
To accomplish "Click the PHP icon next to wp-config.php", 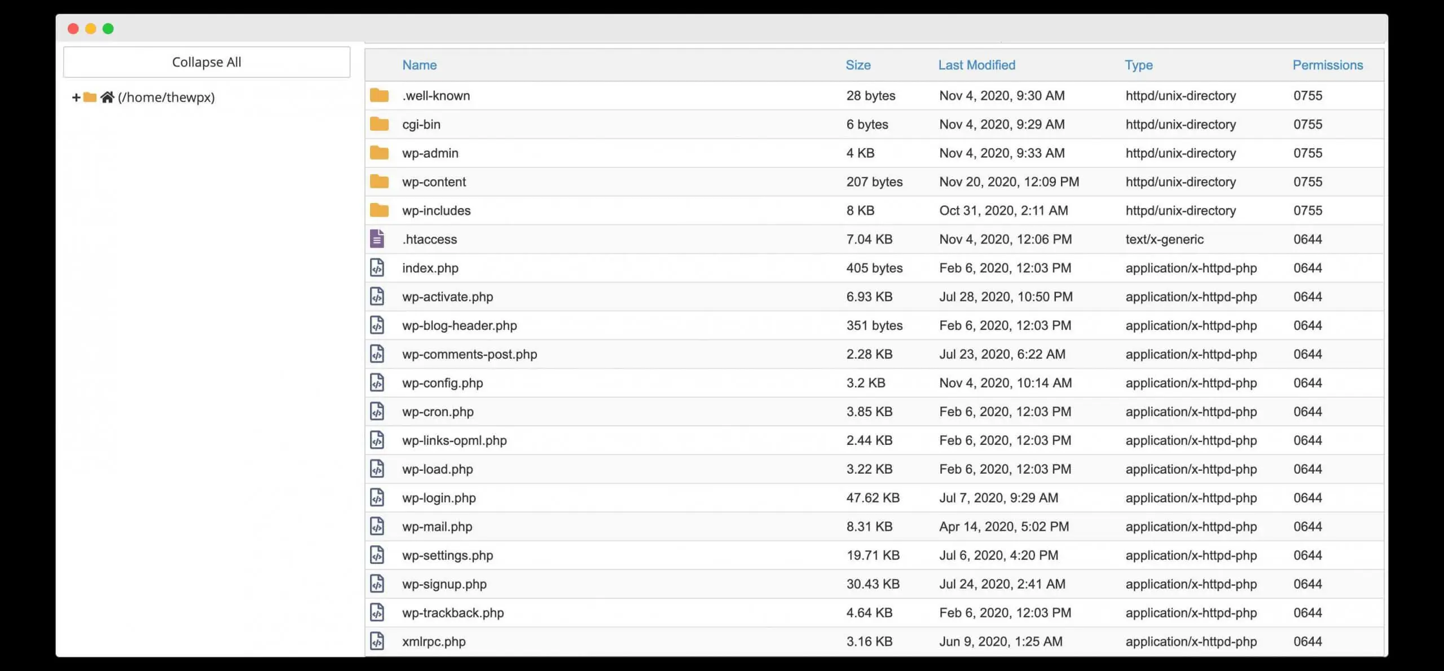I will pos(377,383).
